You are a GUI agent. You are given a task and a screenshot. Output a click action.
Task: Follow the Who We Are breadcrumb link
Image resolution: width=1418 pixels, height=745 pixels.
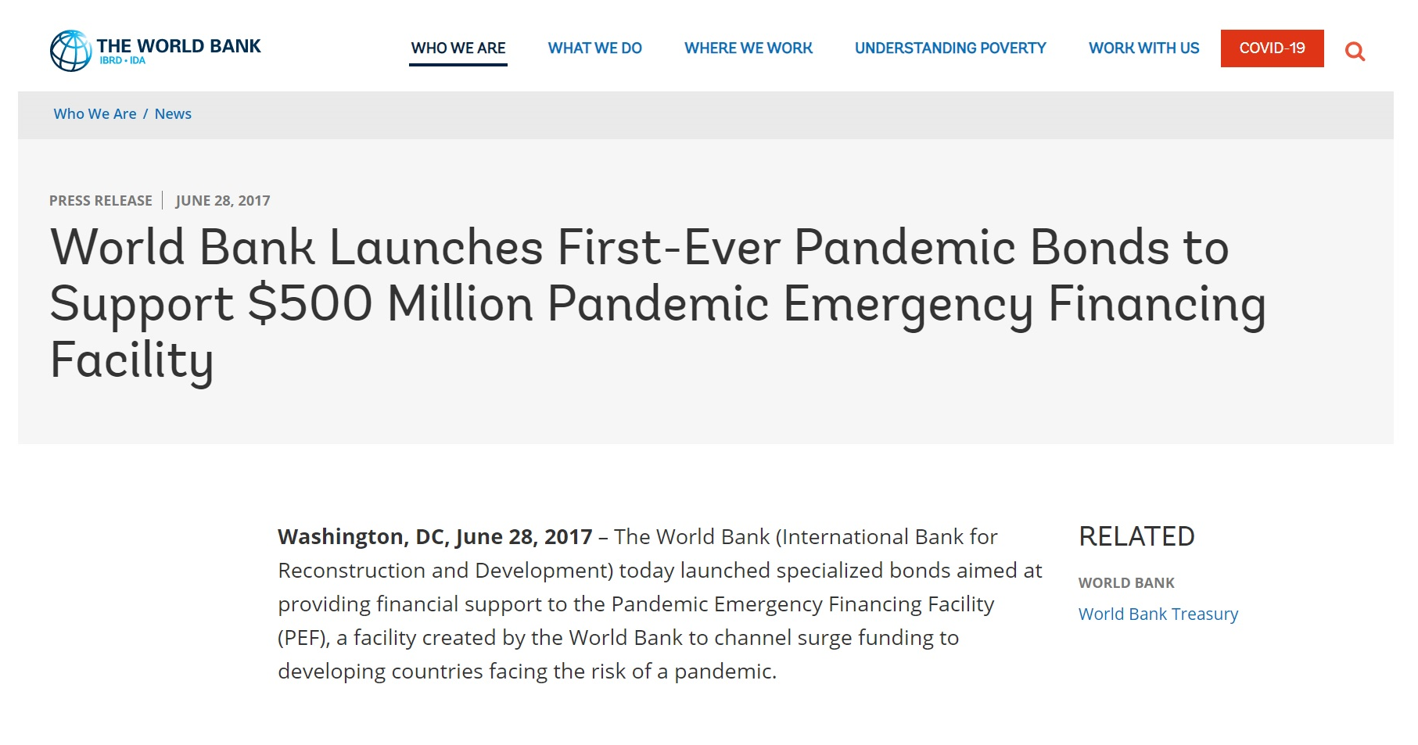tap(95, 114)
